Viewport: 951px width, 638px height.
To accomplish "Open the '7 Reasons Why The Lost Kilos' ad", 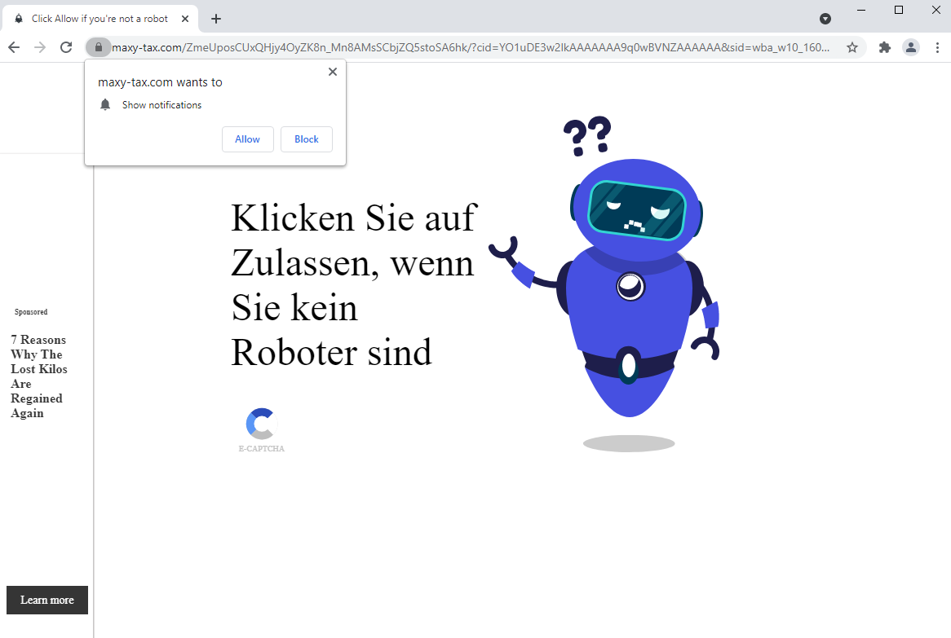I will click(x=38, y=376).
